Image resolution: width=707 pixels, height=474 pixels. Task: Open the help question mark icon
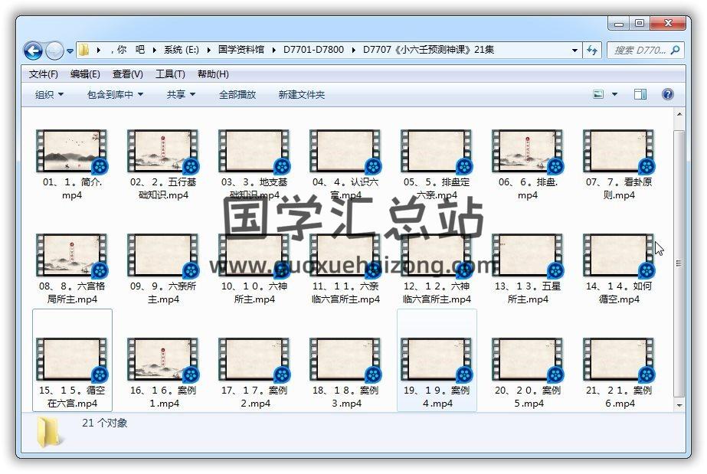pos(667,94)
